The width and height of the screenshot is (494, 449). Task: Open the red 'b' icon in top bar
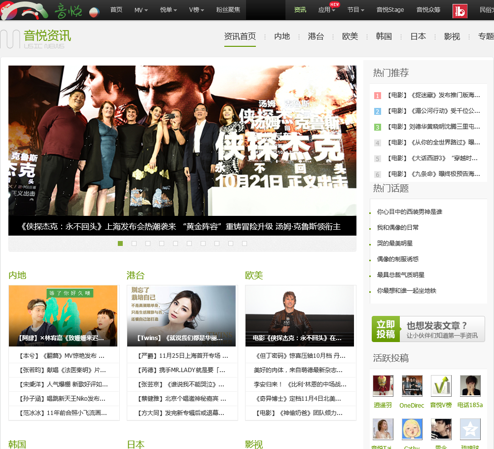[x=459, y=11]
